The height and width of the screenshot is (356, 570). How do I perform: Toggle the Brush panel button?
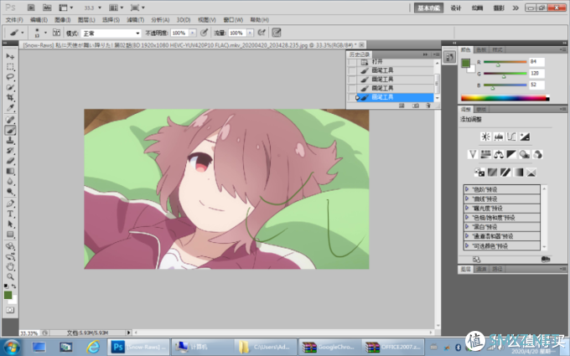[56, 33]
